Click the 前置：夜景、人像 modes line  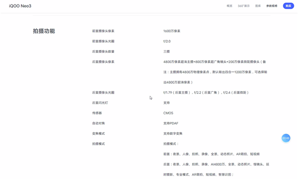[x=212, y=154]
